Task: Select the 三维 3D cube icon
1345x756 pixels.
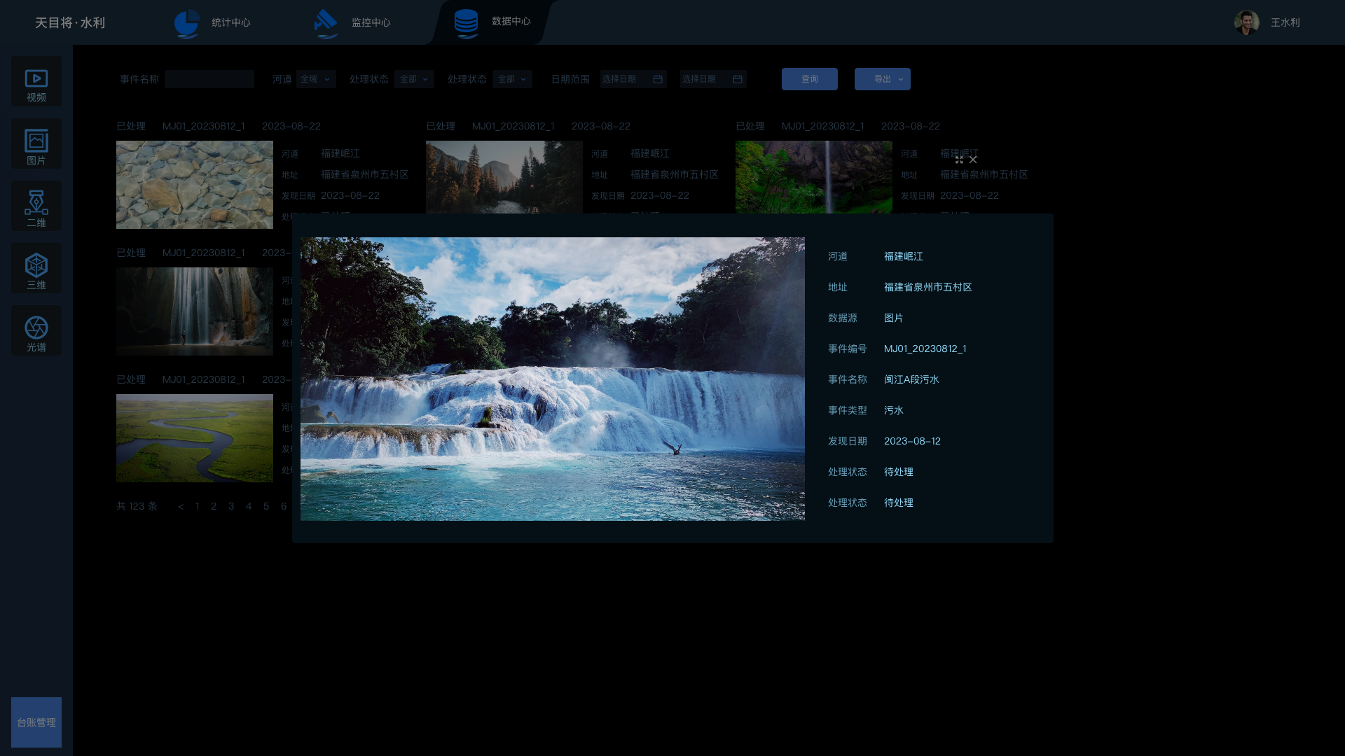Action: pyautogui.click(x=36, y=269)
